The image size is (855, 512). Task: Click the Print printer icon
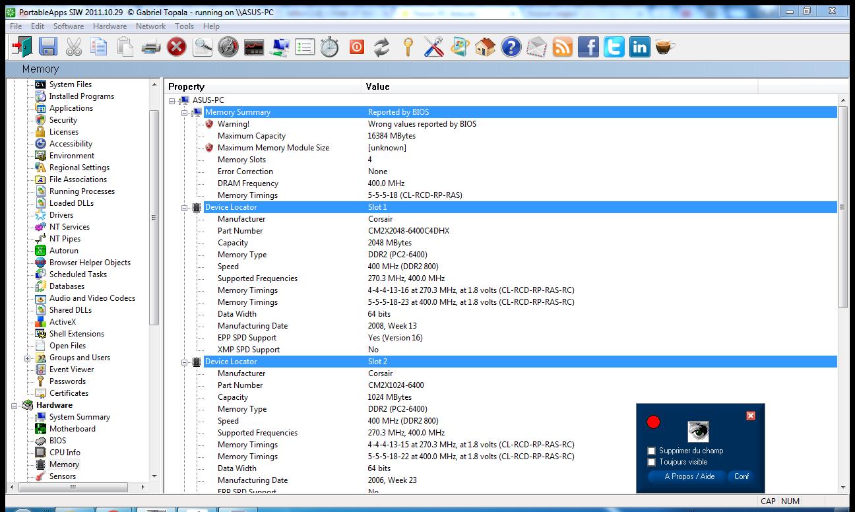tap(150, 47)
